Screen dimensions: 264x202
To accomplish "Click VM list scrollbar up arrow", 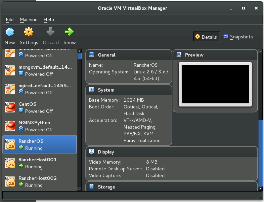I will 80,51.
